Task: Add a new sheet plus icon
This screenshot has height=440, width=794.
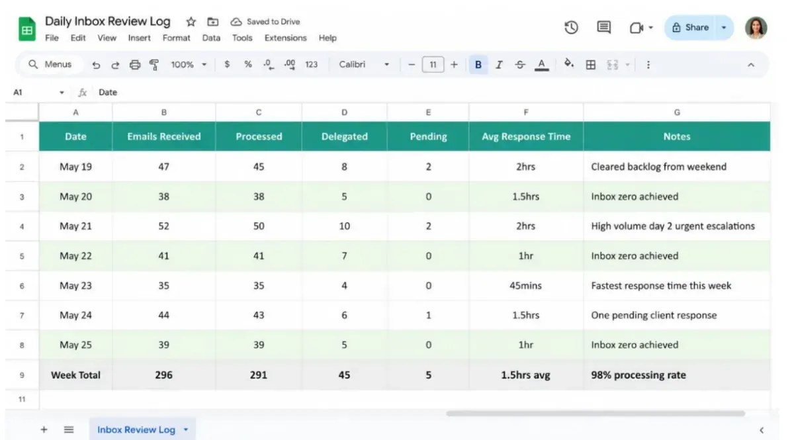Action: (44, 429)
